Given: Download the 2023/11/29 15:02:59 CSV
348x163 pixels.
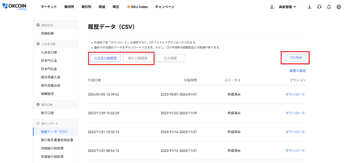Looking at the screenshot, I should (295, 113).
